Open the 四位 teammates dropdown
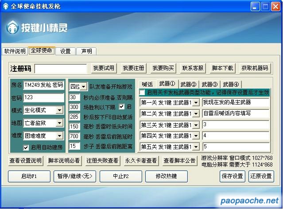 (x=78, y=87)
